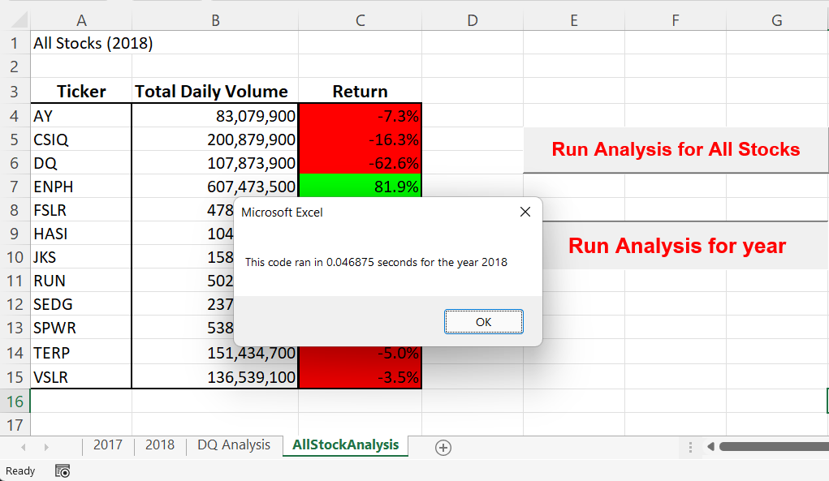Click Run Analysis for All Stocks button

pyautogui.click(x=676, y=149)
